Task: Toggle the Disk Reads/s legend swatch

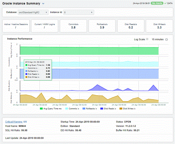Action: coord(102,109)
